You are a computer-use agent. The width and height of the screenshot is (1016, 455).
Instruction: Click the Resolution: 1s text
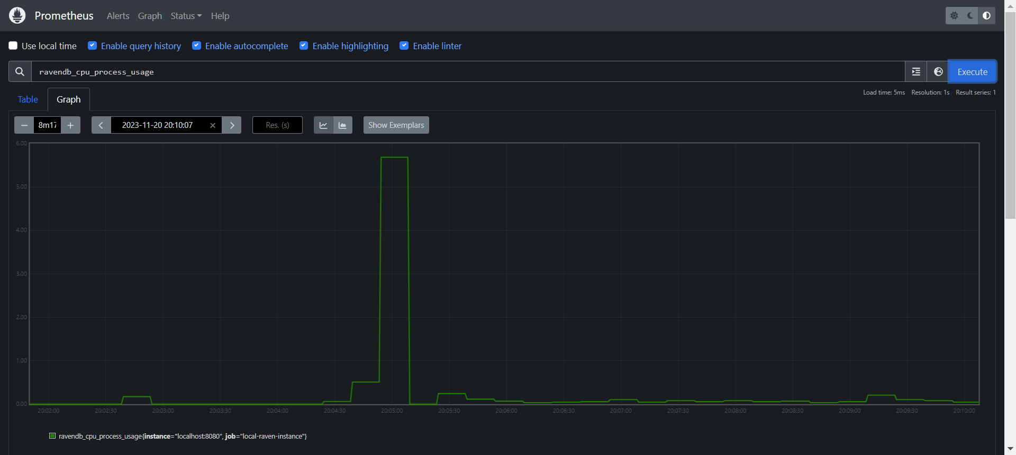click(930, 92)
